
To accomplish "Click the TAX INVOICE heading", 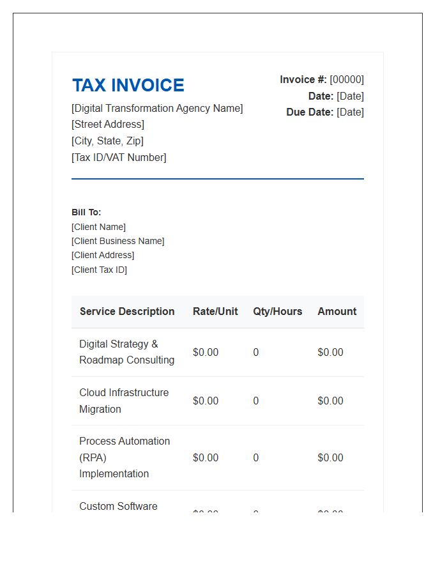I will pyautogui.click(x=128, y=85).
